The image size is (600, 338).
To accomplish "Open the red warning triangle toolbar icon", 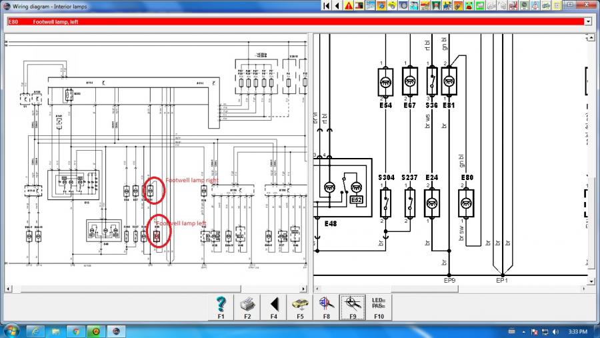I will [x=348, y=5].
